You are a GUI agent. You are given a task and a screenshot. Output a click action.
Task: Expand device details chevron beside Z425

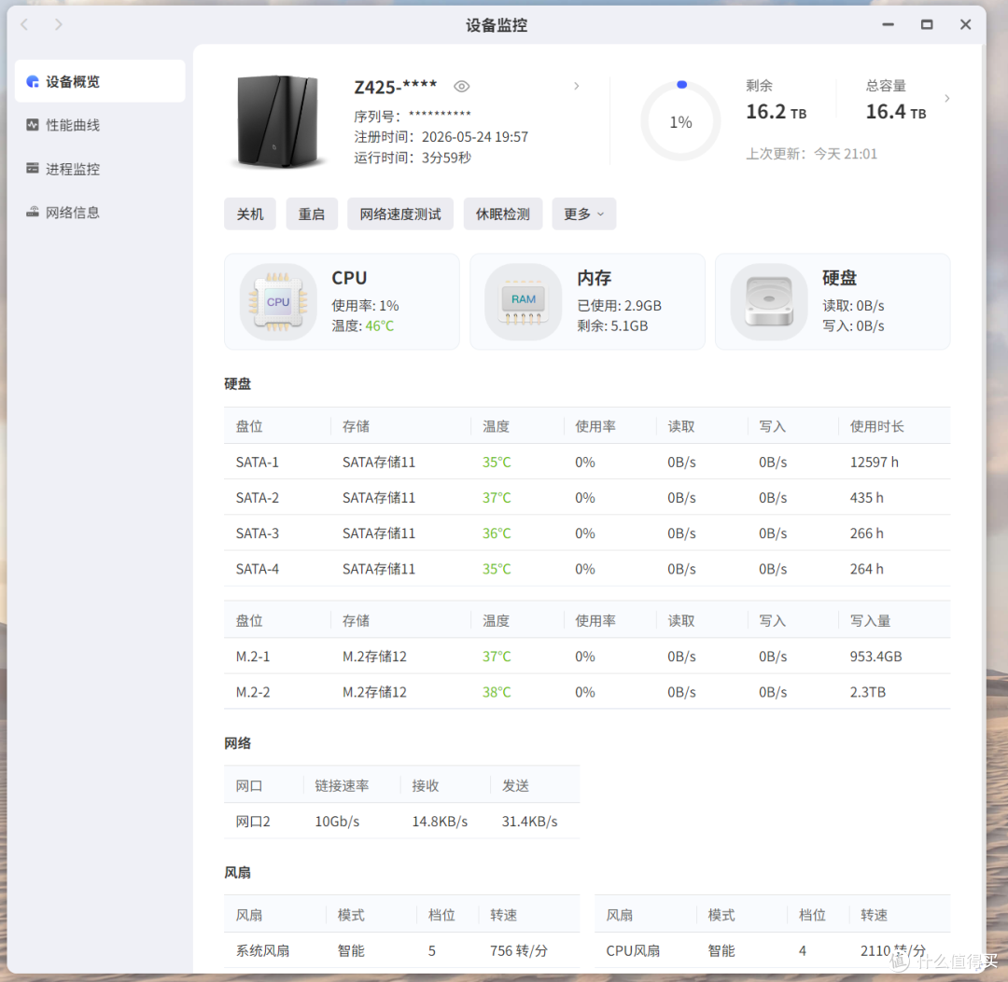577,86
